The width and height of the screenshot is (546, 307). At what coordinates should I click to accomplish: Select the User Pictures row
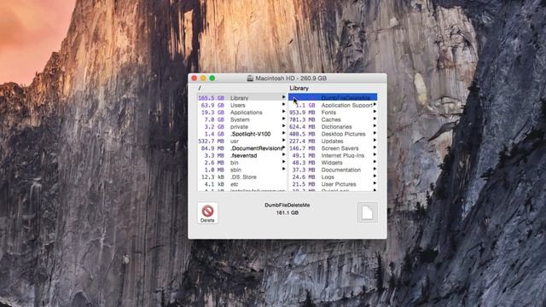click(333, 184)
